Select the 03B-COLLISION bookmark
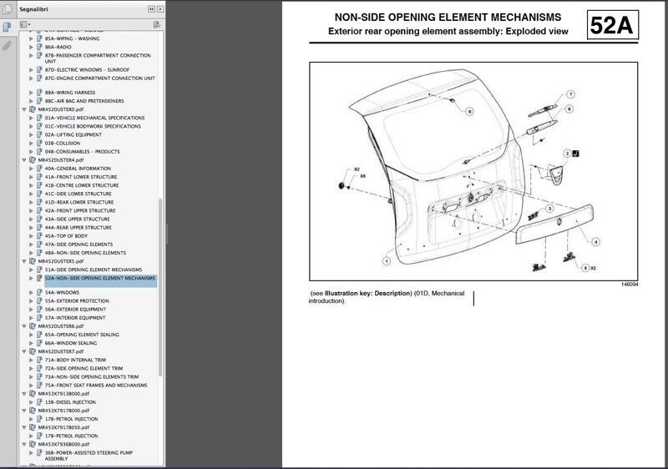Image resolution: width=668 pixels, height=469 pixels. coord(63,143)
